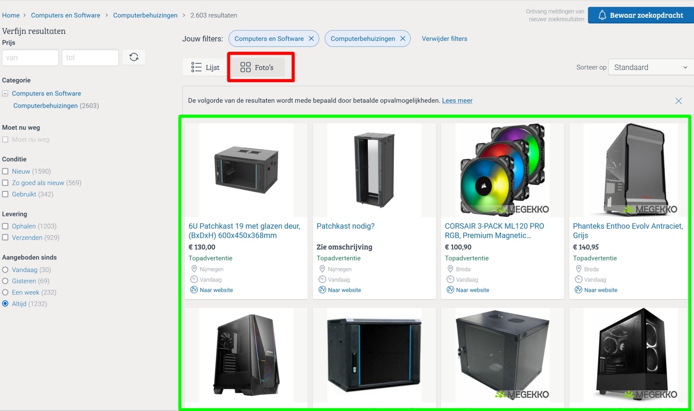Dismiss the paid results notice banner
Viewport: 694px width, 411px height.
(x=679, y=101)
